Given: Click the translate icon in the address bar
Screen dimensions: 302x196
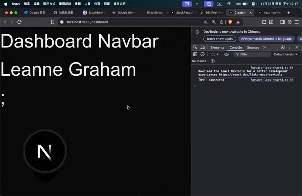Looking at the screenshot, I should click(x=206, y=22).
